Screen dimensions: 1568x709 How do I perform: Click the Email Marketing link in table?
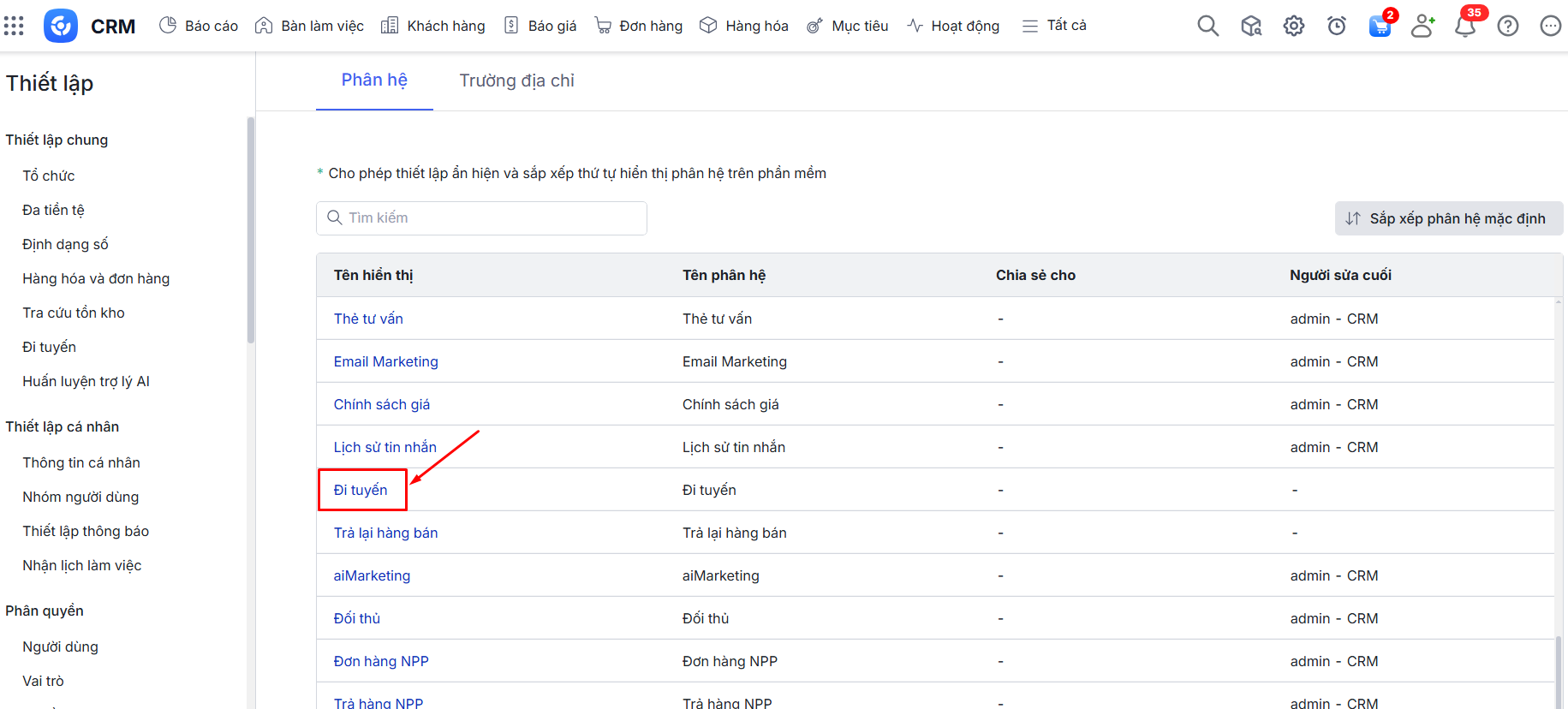point(385,361)
